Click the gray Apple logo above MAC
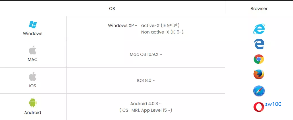 click(x=32, y=50)
